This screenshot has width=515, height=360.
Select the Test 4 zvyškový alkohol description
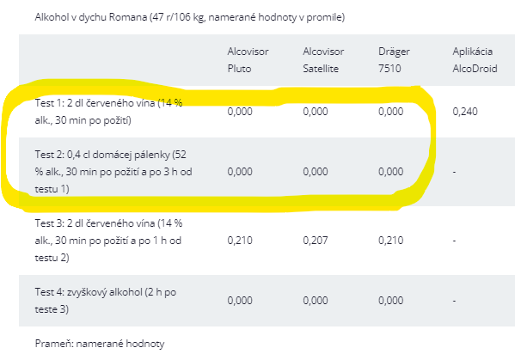point(106,301)
